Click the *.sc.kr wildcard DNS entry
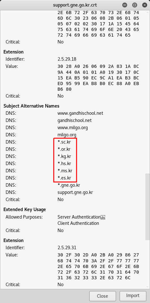Image resolution: width=150 pixels, height=303 pixels. [64, 142]
